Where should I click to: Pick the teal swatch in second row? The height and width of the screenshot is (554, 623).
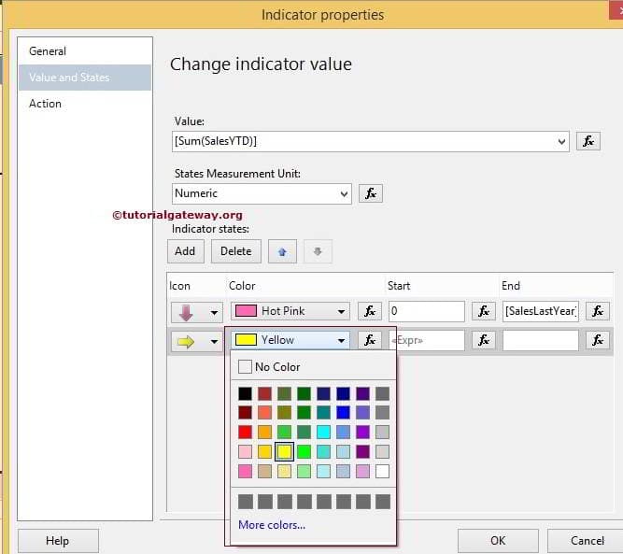[323, 413]
